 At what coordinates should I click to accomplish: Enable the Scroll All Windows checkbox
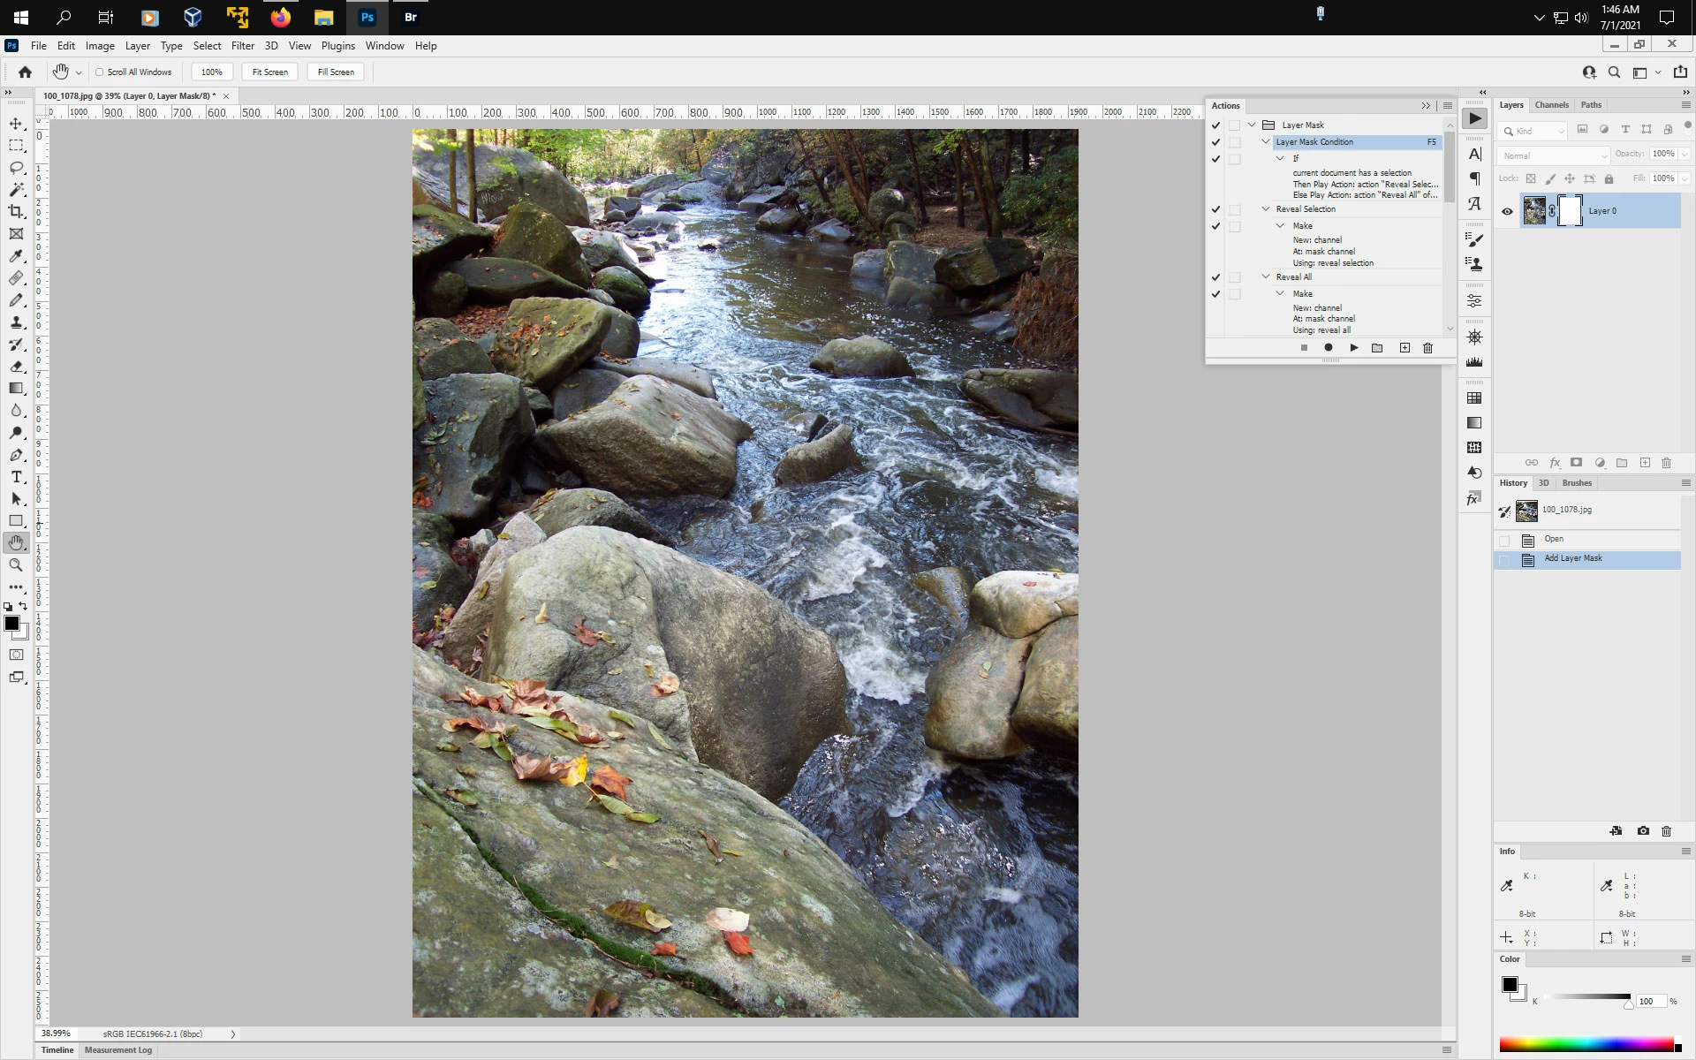(100, 72)
